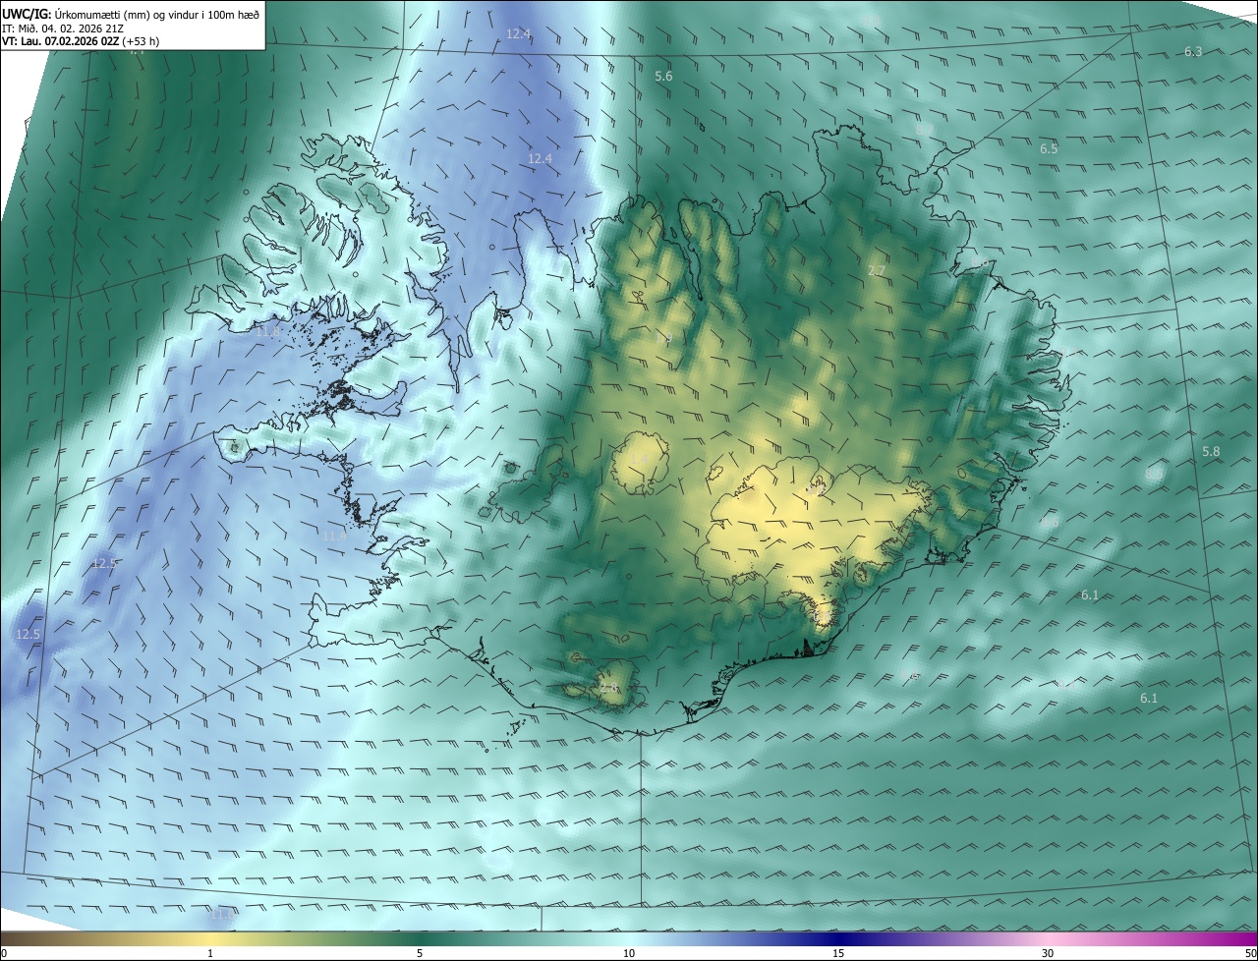Click the 5.8 value label on the map
1258x961 pixels.
click(x=1211, y=451)
